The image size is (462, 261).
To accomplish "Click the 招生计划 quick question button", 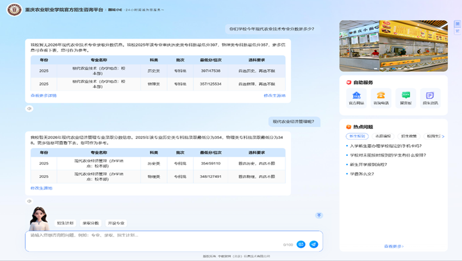I will 65,223.
